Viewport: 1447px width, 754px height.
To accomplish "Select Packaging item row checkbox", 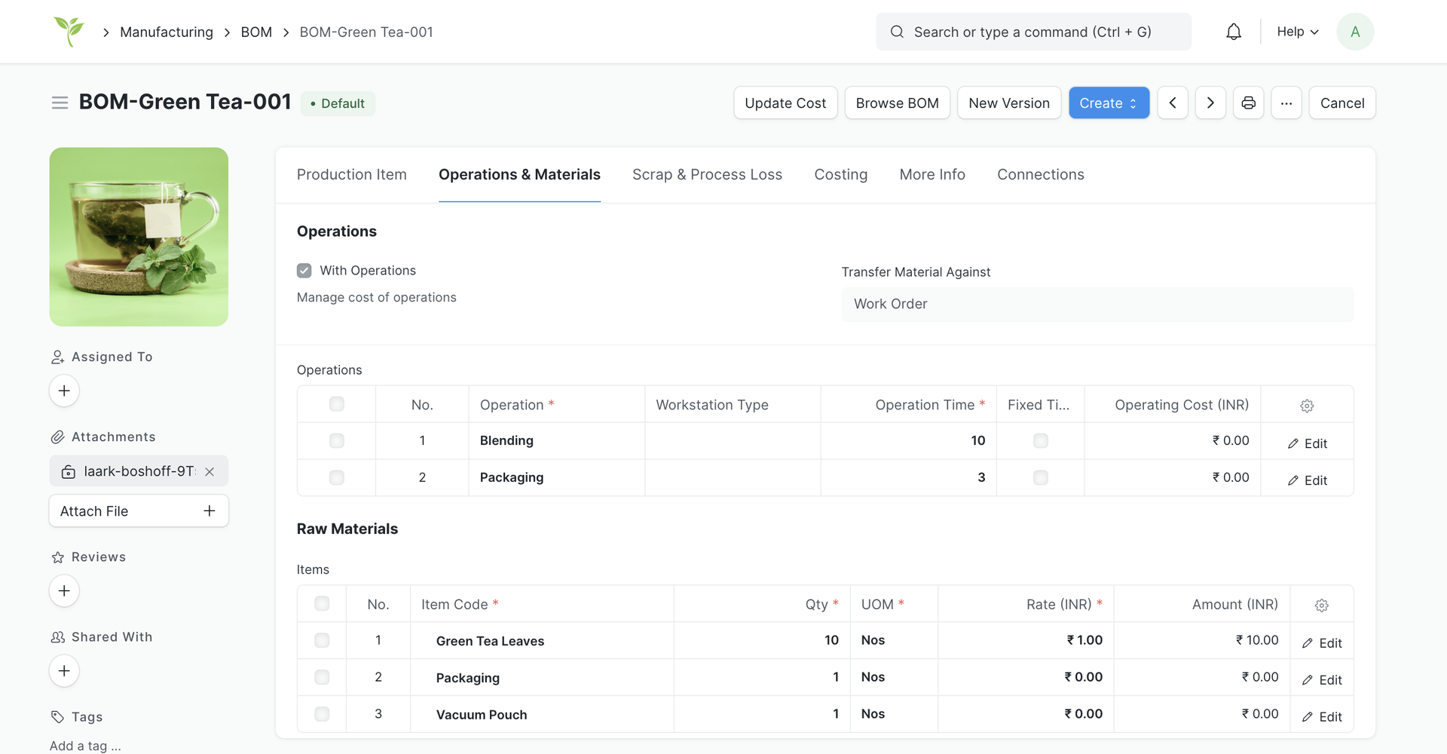I will 322,677.
